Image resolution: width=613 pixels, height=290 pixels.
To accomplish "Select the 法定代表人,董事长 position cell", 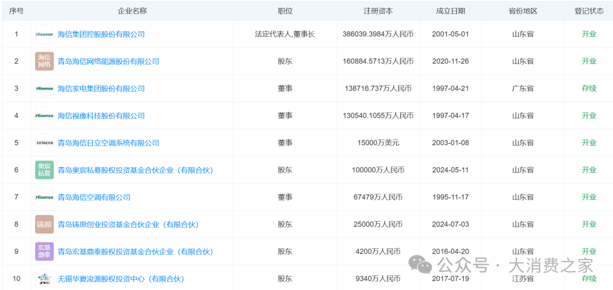I will (x=285, y=35).
